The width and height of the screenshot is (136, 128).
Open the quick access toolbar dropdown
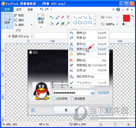pos(51,10)
